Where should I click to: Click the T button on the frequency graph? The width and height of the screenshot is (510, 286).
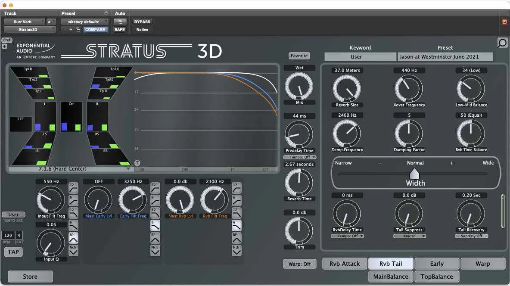coord(137,163)
